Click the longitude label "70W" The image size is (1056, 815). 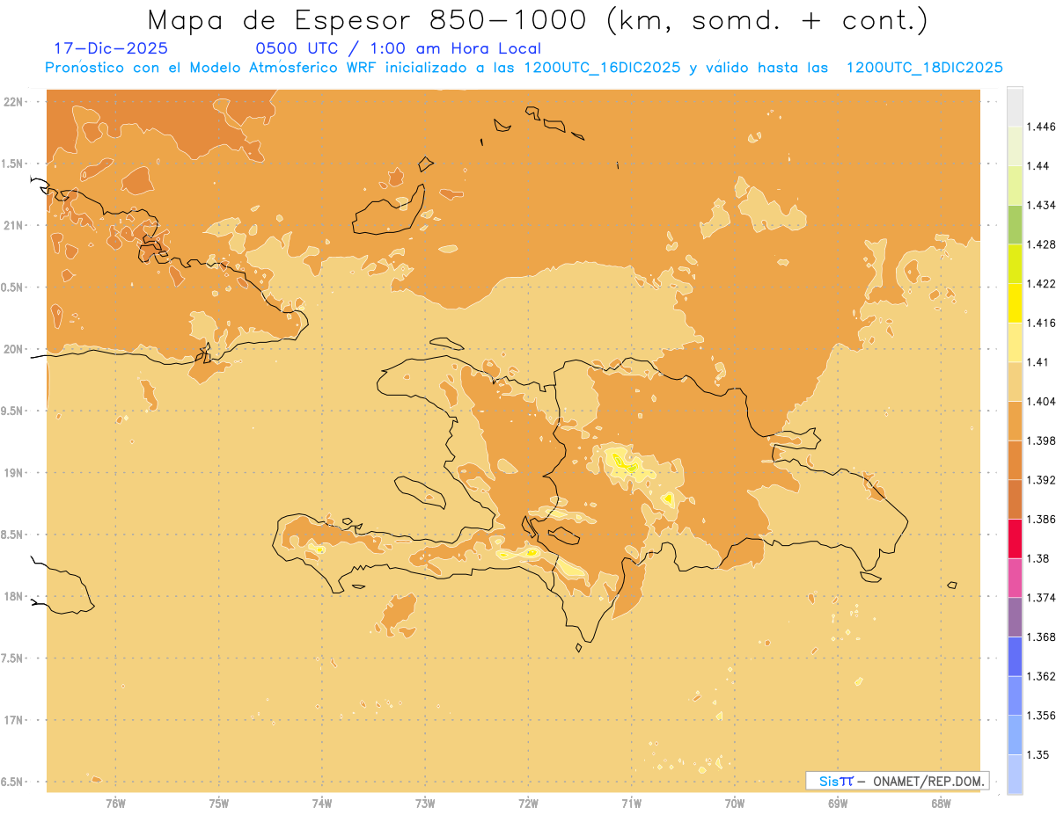(x=735, y=803)
